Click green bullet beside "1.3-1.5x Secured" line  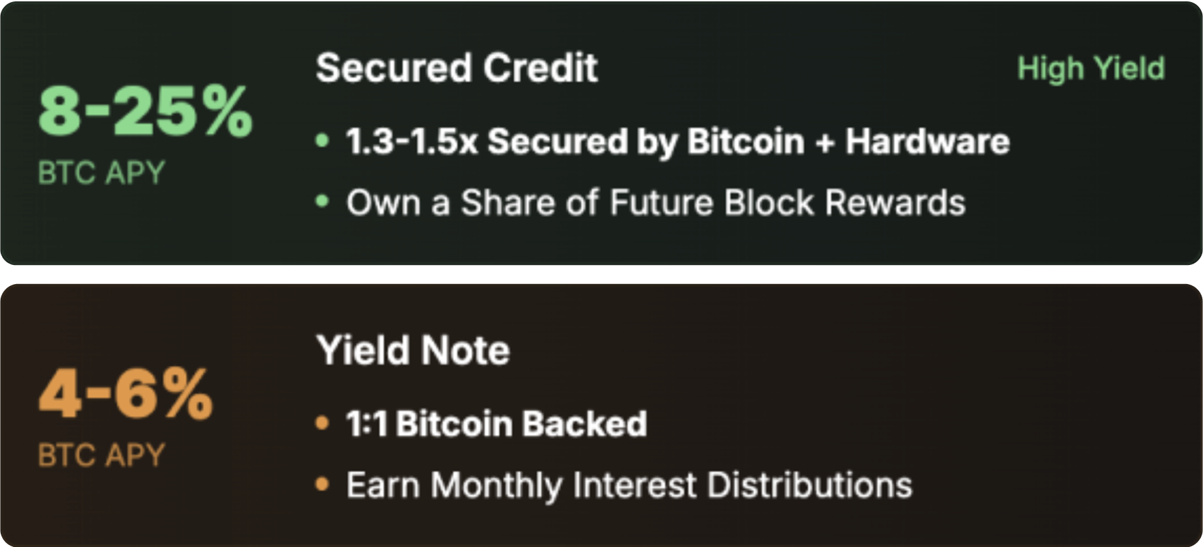[322, 141]
